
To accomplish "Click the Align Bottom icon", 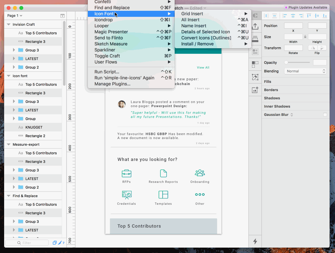I will pos(325,16).
